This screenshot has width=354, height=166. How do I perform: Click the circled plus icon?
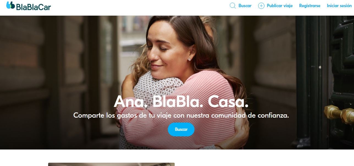click(x=261, y=6)
